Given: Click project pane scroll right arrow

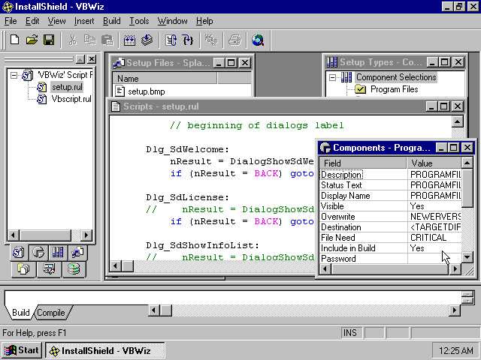Looking at the screenshot, I should [x=86, y=235].
